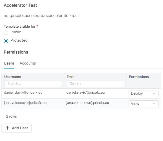Choose the Protected radio option
Viewport: 163px width, 141px height.
point(6,41)
